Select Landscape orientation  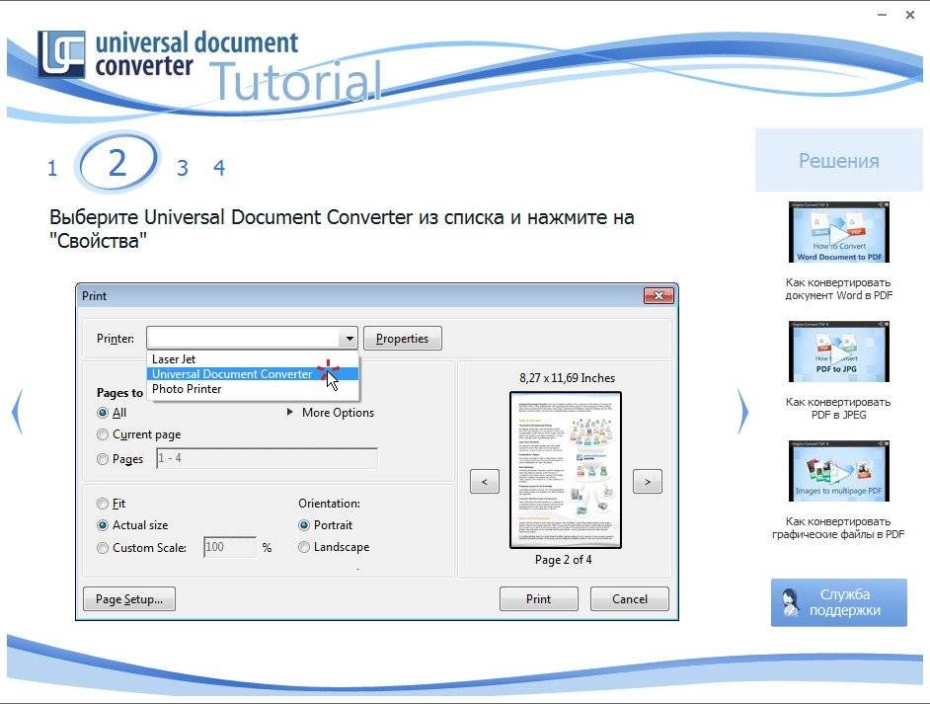pos(304,547)
